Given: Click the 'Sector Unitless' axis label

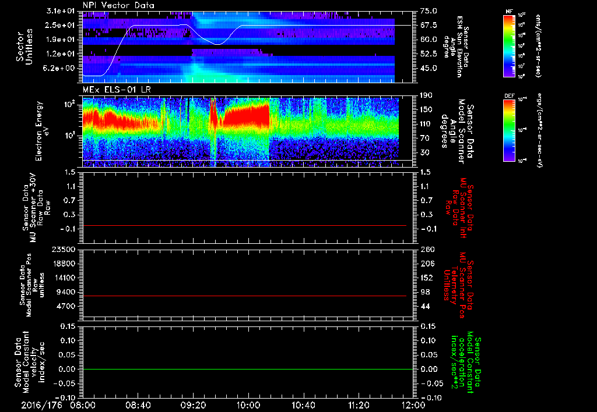Looking at the screenshot, I should coord(24,47).
